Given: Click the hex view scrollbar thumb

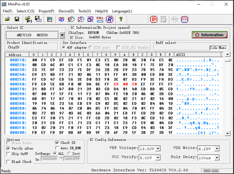Looking at the screenshot, I should coord(227,60).
